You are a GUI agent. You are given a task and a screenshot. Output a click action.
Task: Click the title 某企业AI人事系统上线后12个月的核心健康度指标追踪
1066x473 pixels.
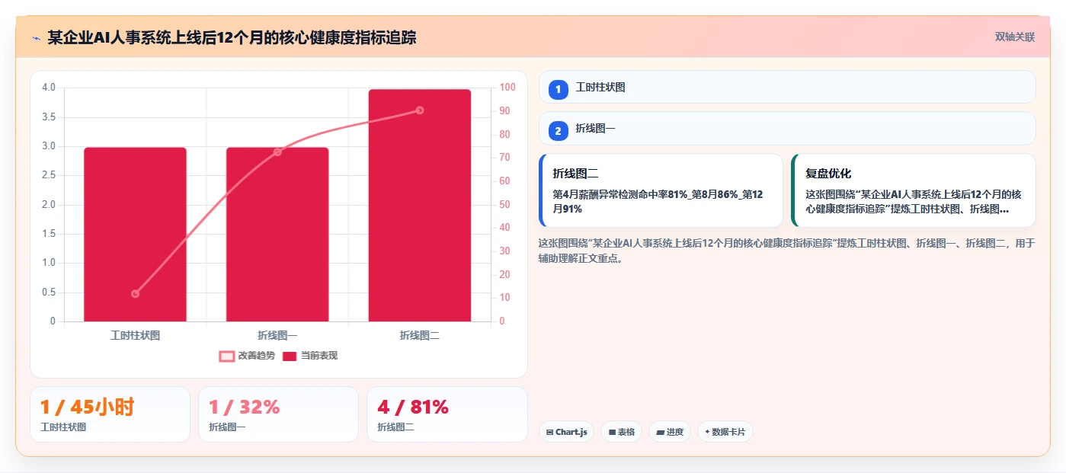[x=232, y=37]
